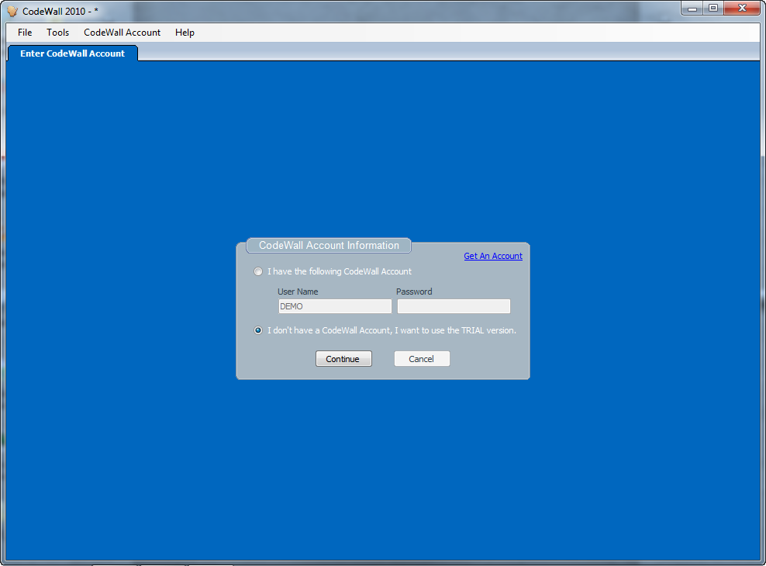766x566 pixels.
Task: Select the Enter CodeWall Account tab
Action: tap(72, 53)
